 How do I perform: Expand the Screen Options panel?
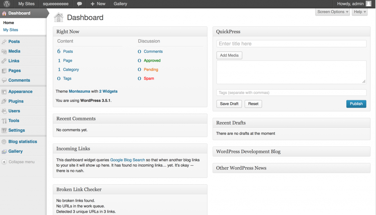[332, 12]
